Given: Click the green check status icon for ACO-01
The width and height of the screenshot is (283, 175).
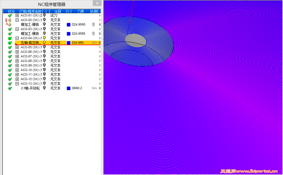Looking at the screenshot, I should [10, 16].
